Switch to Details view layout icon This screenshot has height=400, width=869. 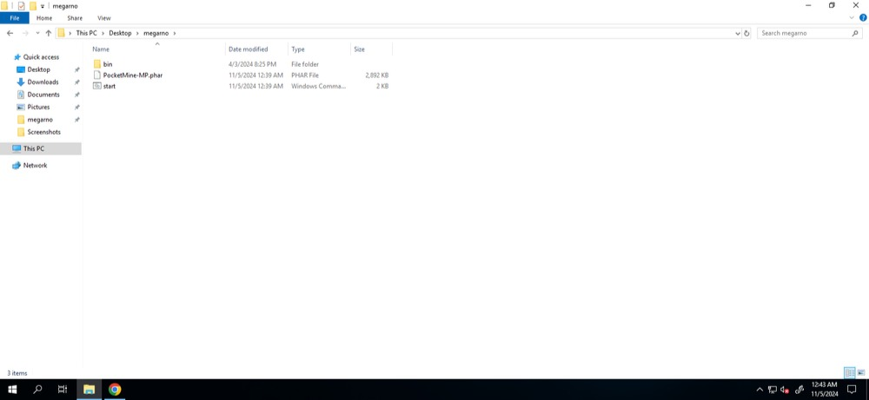coord(850,373)
